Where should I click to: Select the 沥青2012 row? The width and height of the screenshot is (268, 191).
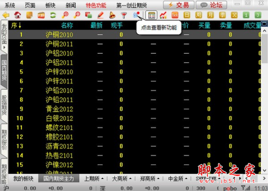coord(135,146)
